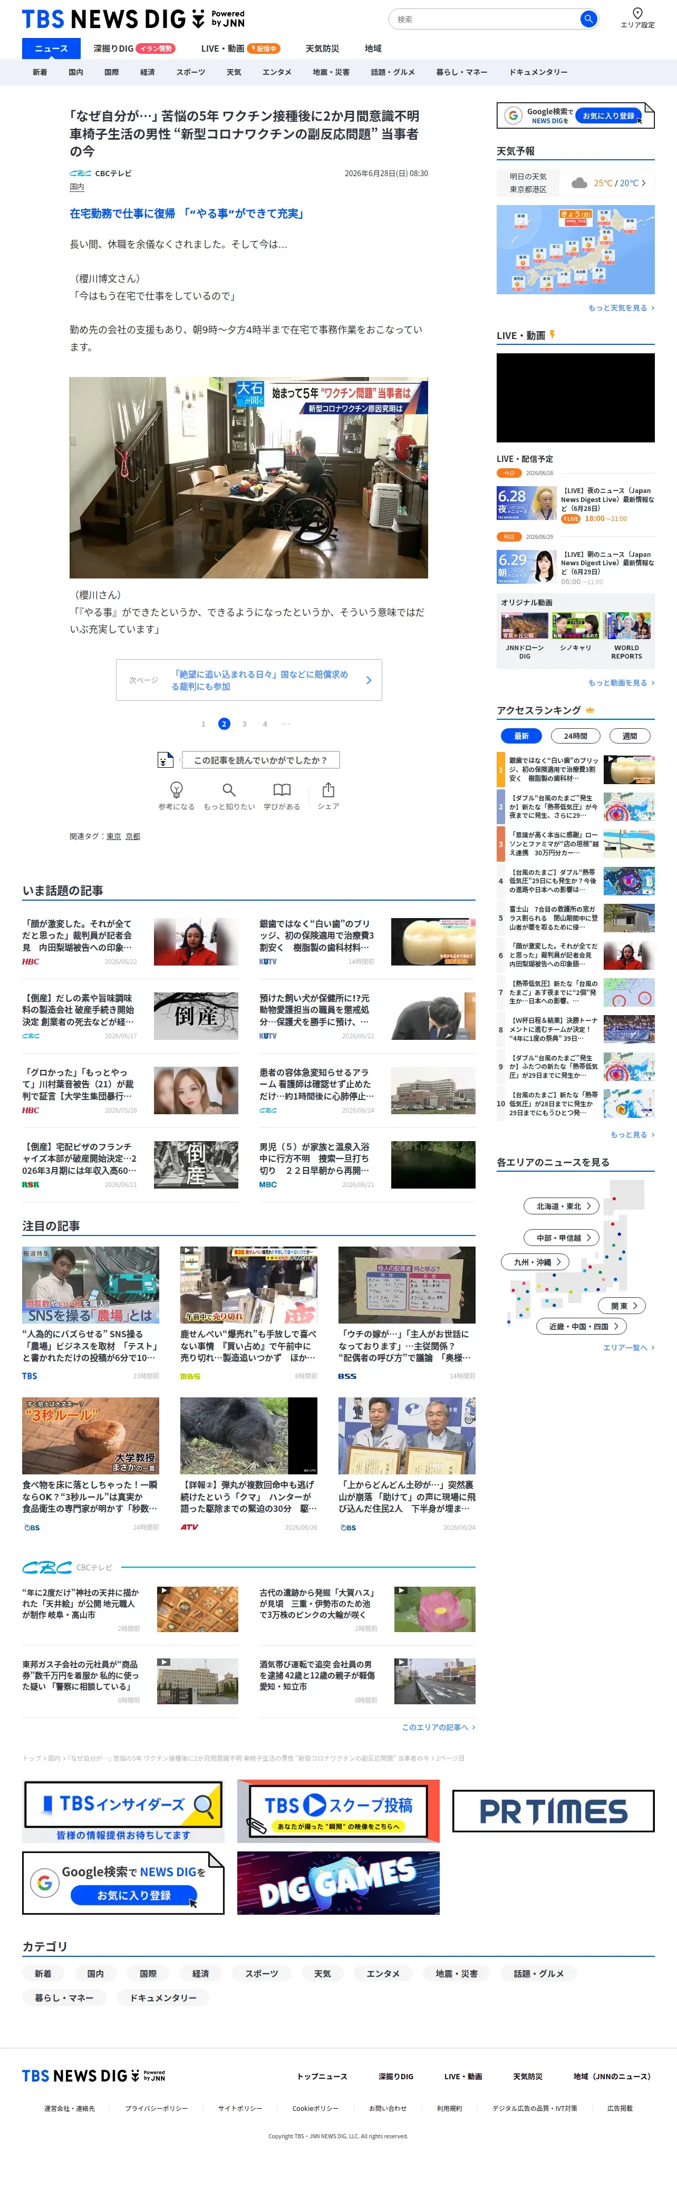Select the 週間 ranking filter
This screenshot has width=677, height=2210.
pyautogui.click(x=630, y=736)
